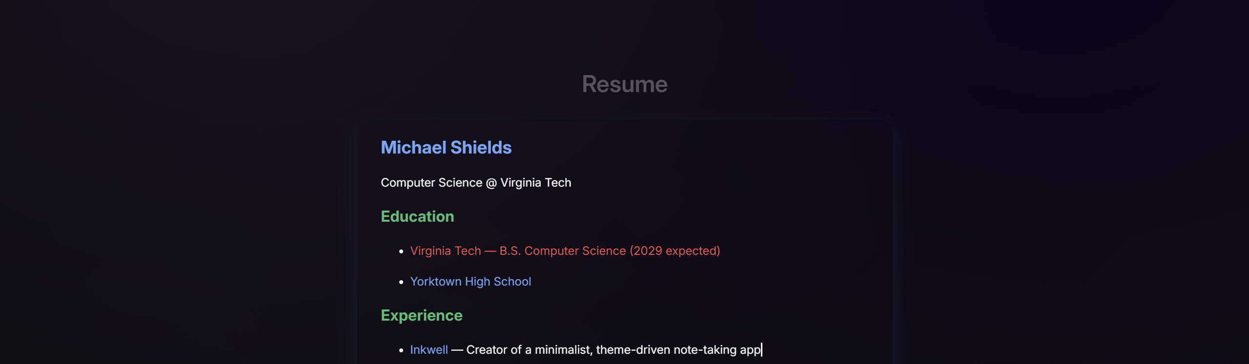
Task: Click the em dash after Inkwell
Action: coord(457,350)
